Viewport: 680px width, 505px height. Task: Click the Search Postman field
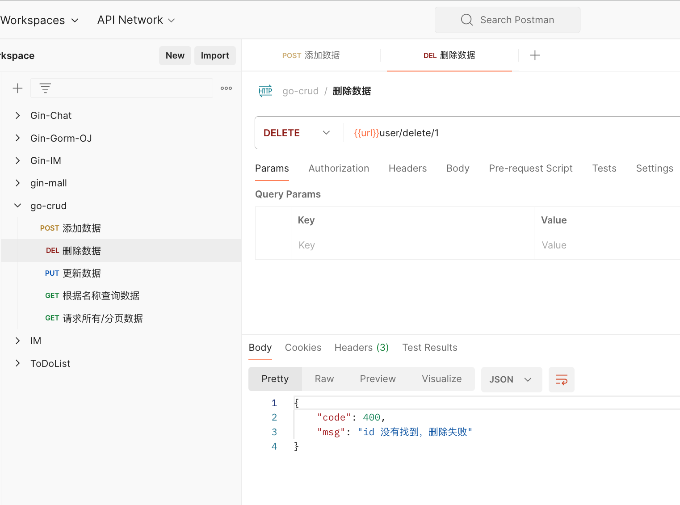pyautogui.click(x=508, y=20)
